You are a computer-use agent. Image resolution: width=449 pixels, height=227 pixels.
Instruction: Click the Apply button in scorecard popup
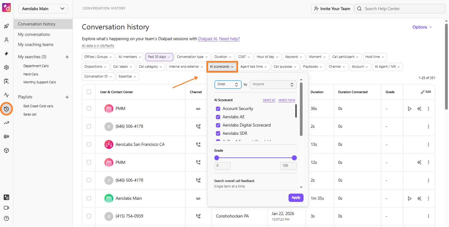(296, 198)
